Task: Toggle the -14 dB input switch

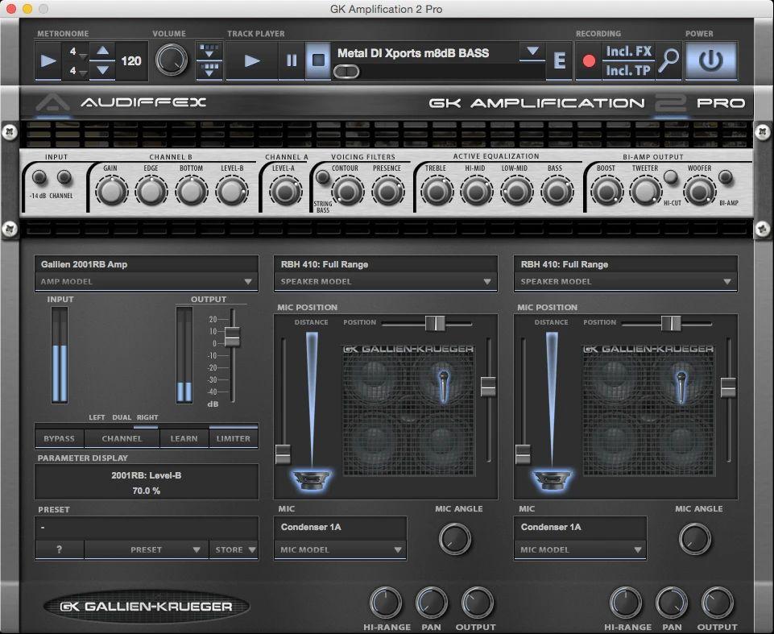Action: click(39, 176)
